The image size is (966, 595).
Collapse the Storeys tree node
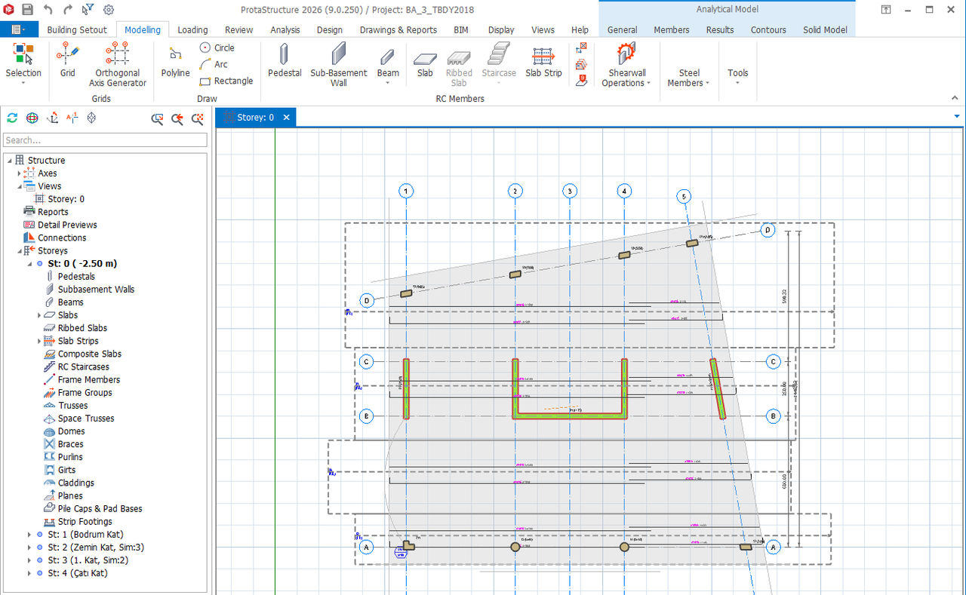pos(20,250)
